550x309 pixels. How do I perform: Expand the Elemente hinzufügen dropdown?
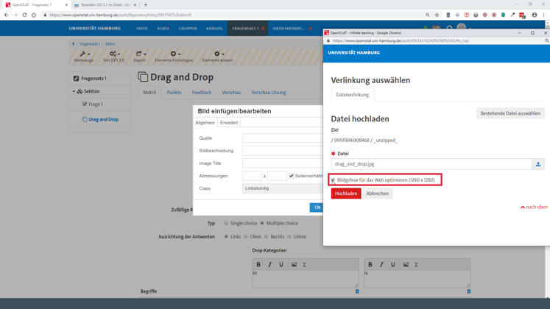174,56
